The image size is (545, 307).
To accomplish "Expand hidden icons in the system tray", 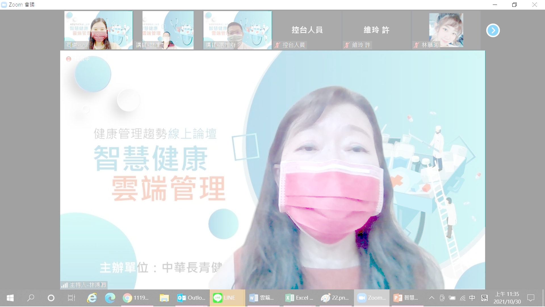I will (432, 298).
